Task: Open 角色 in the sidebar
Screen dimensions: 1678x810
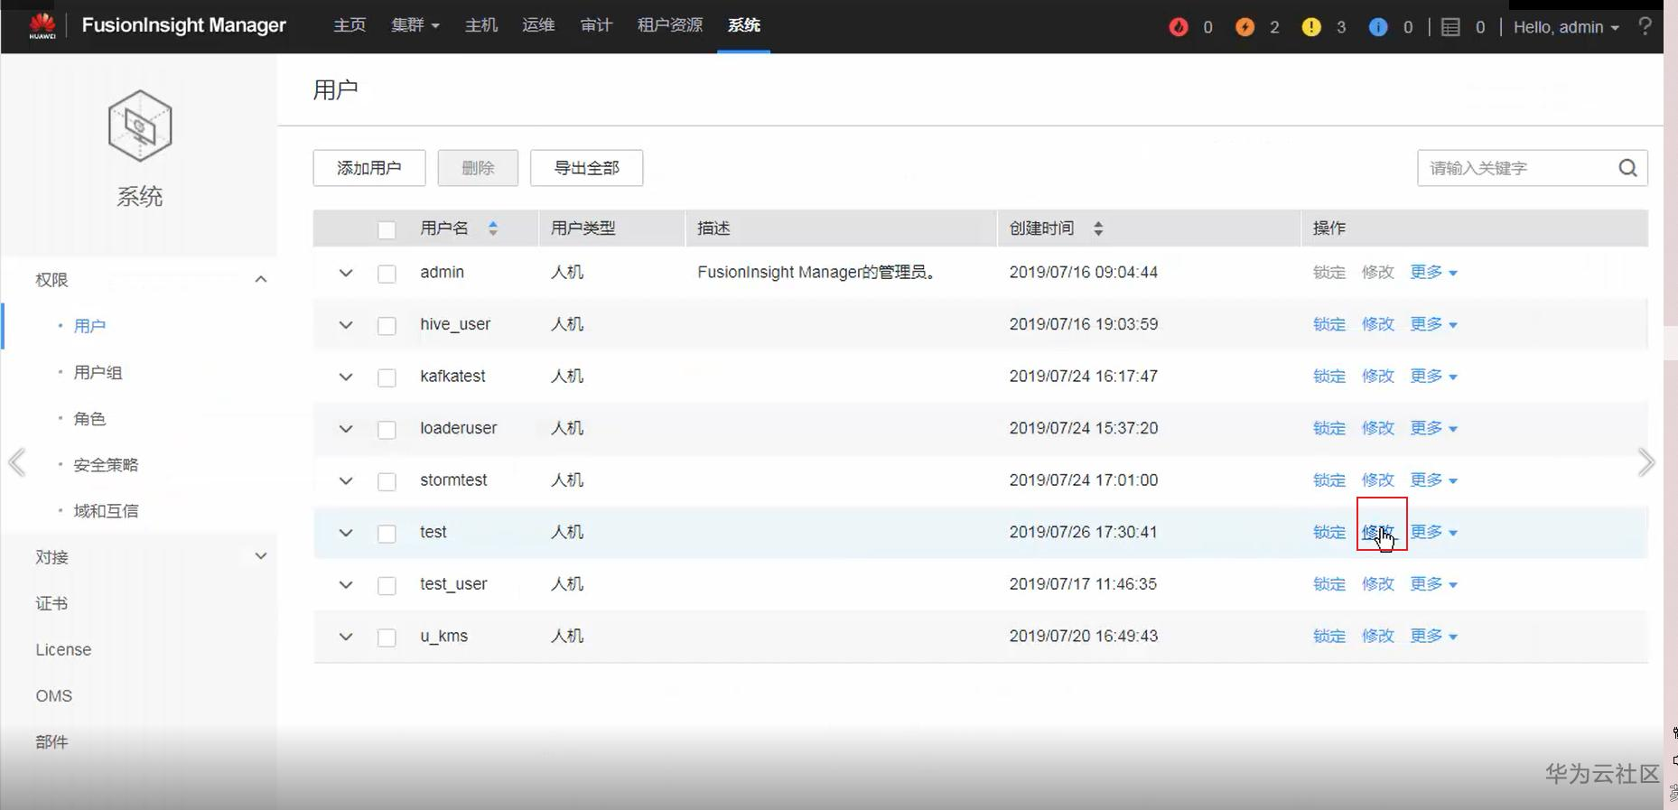Action: click(89, 418)
